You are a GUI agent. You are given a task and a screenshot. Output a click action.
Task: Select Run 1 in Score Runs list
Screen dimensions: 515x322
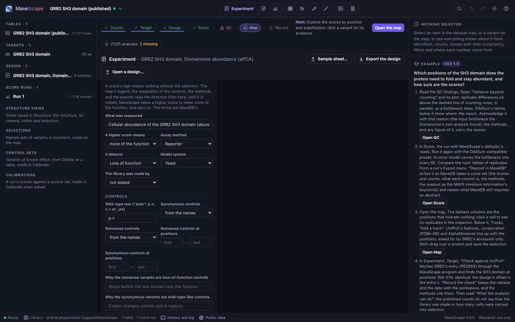pyautogui.click(x=48, y=97)
